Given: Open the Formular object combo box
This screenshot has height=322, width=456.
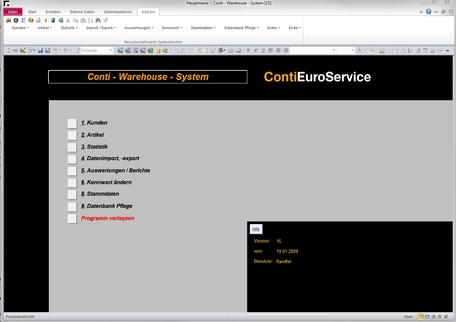Looking at the screenshot, I should click(97, 50).
